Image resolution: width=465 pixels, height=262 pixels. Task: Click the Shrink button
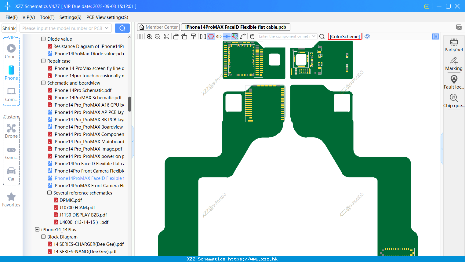(x=9, y=28)
